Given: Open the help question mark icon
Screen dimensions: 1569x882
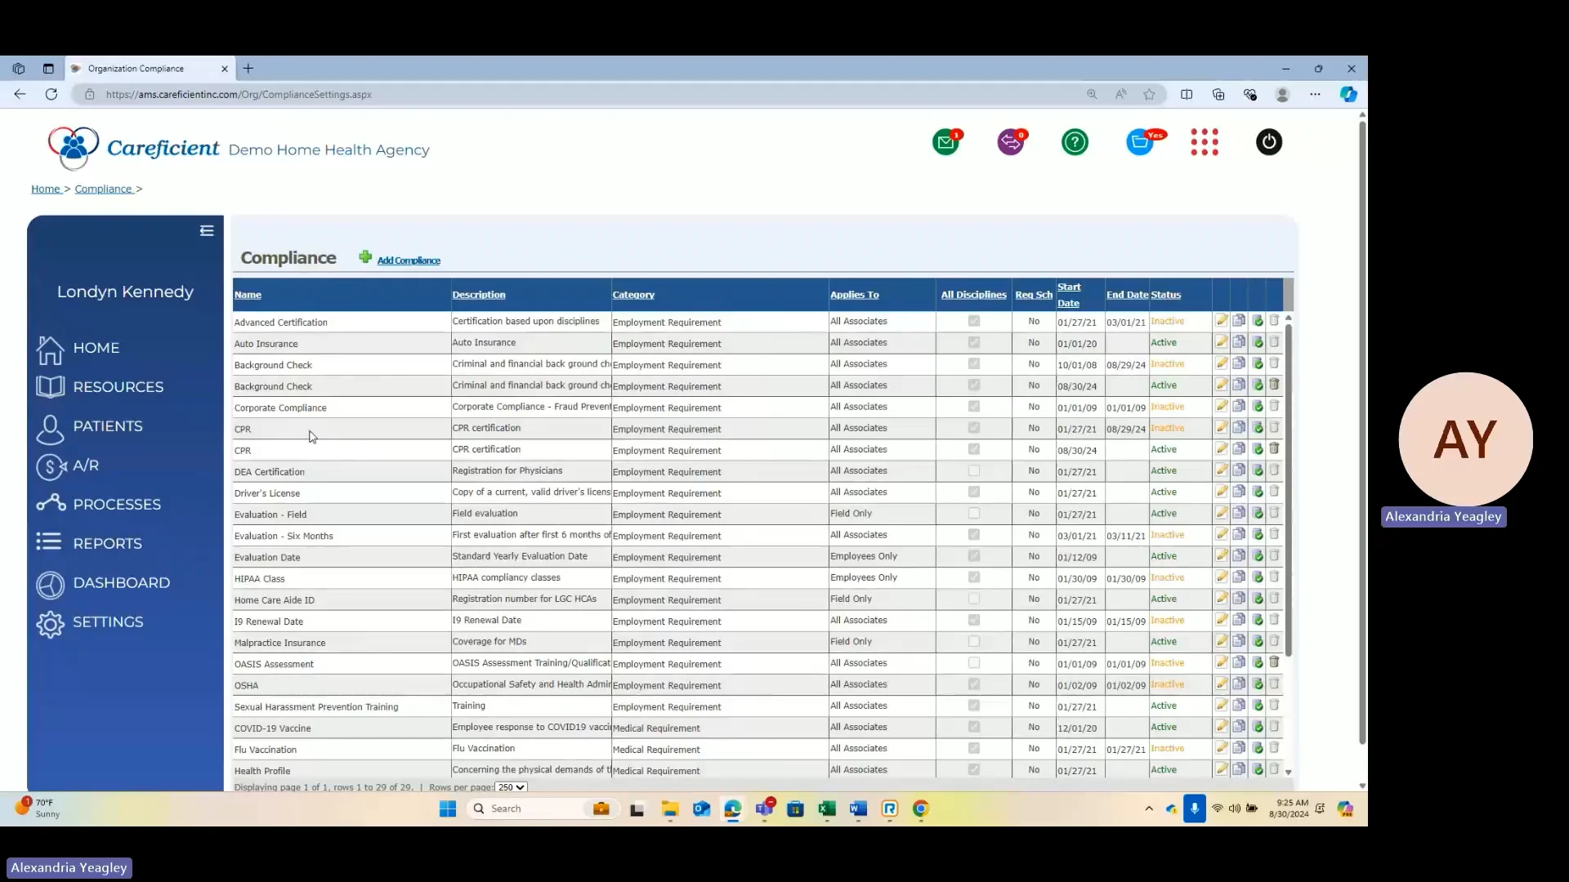Looking at the screenshot, I should pyautogui.click(x=1074, y=142).
